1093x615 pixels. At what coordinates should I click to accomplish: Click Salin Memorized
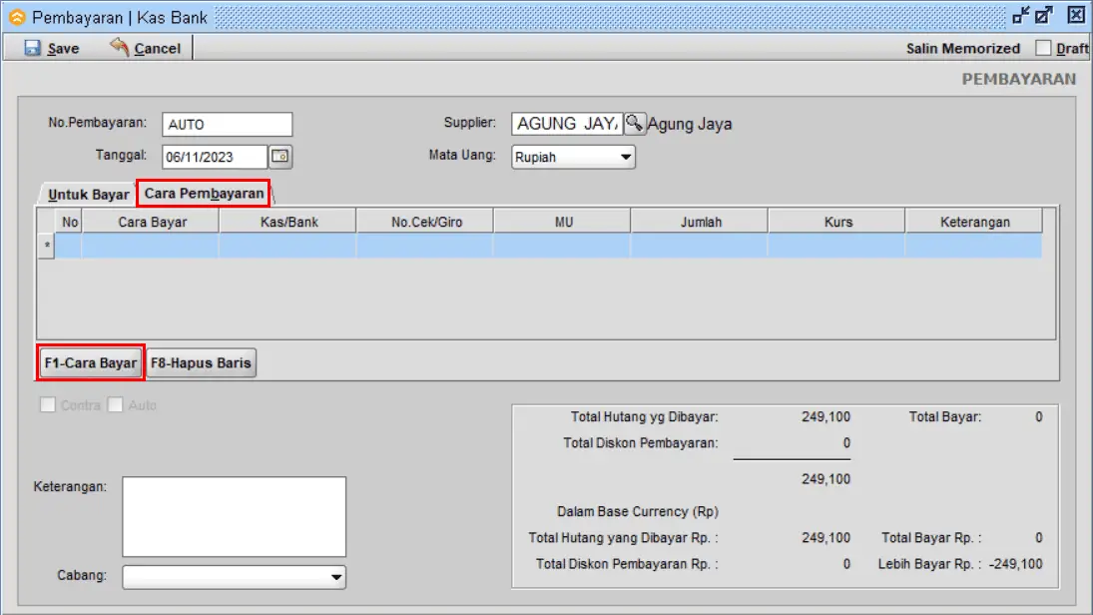pyautogui.click(x=962, y=48)
